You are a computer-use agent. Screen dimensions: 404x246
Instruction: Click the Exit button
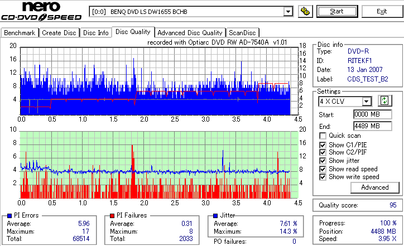[382, 12]
